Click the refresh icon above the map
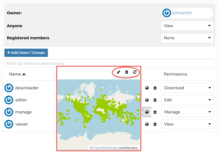This screenshot has height=161, width=219. pos(135,72)
